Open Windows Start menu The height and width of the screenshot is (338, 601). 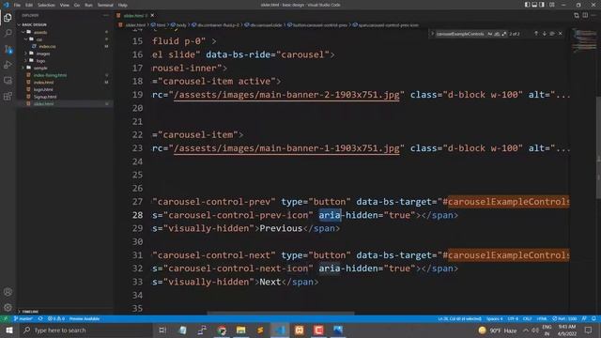tap(8, 330)
